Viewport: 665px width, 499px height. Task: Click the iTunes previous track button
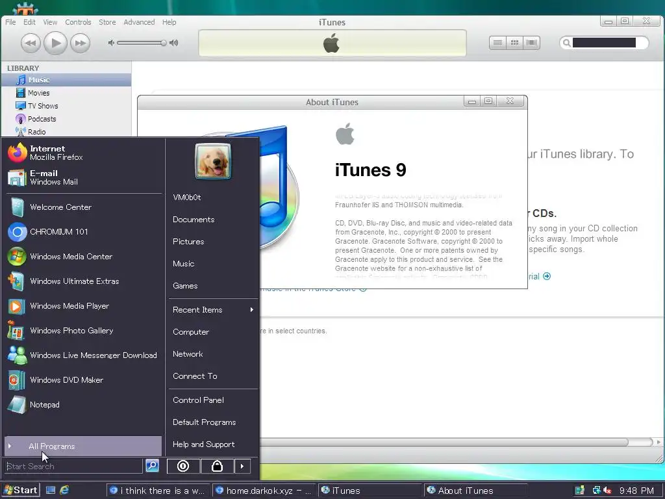[x=31, y=43]
